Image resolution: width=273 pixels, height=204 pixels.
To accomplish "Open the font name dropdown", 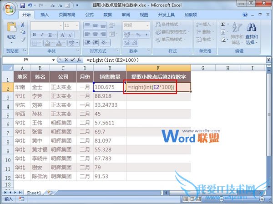I will click(x=61, y=25).
